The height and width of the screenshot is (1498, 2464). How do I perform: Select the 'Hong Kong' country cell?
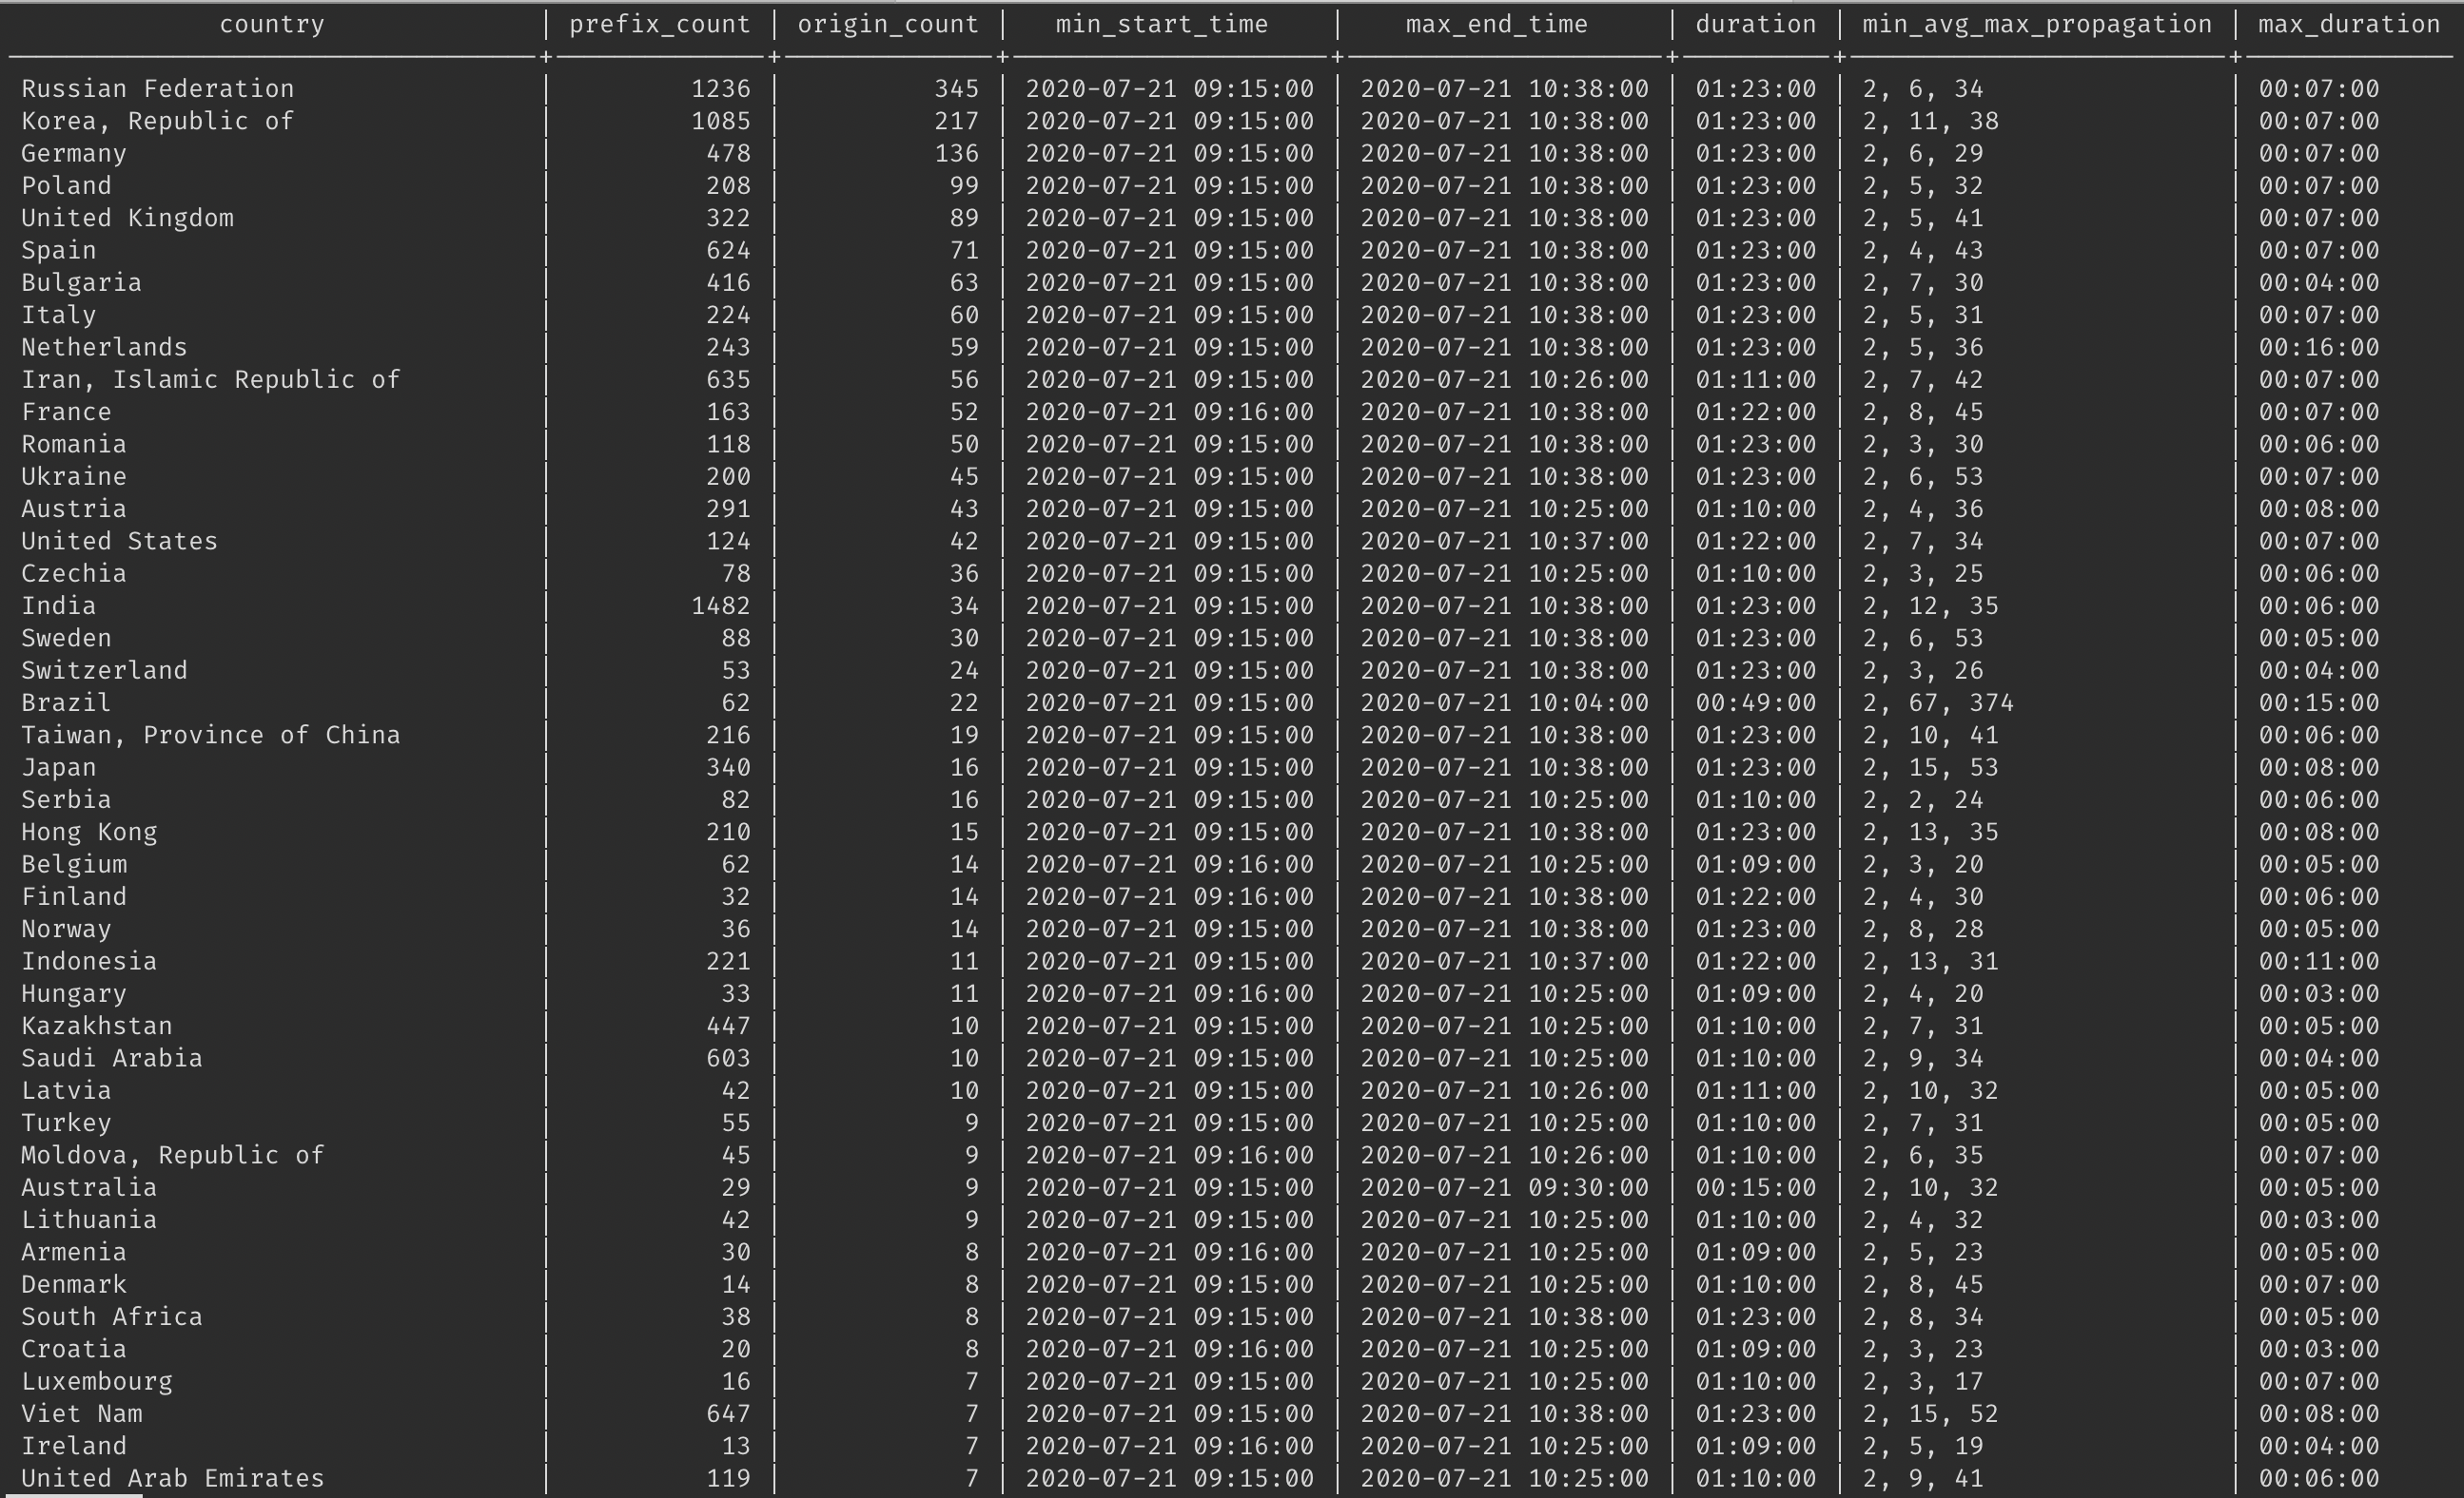(x=89, y=833)
